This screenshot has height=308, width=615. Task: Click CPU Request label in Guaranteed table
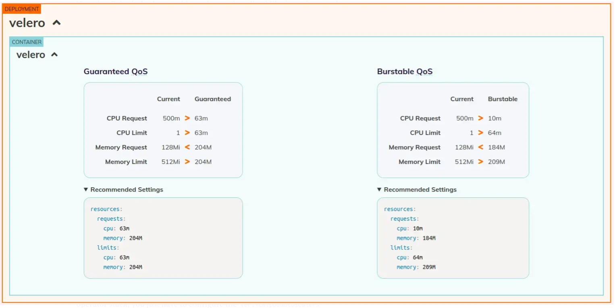(127, 118)
